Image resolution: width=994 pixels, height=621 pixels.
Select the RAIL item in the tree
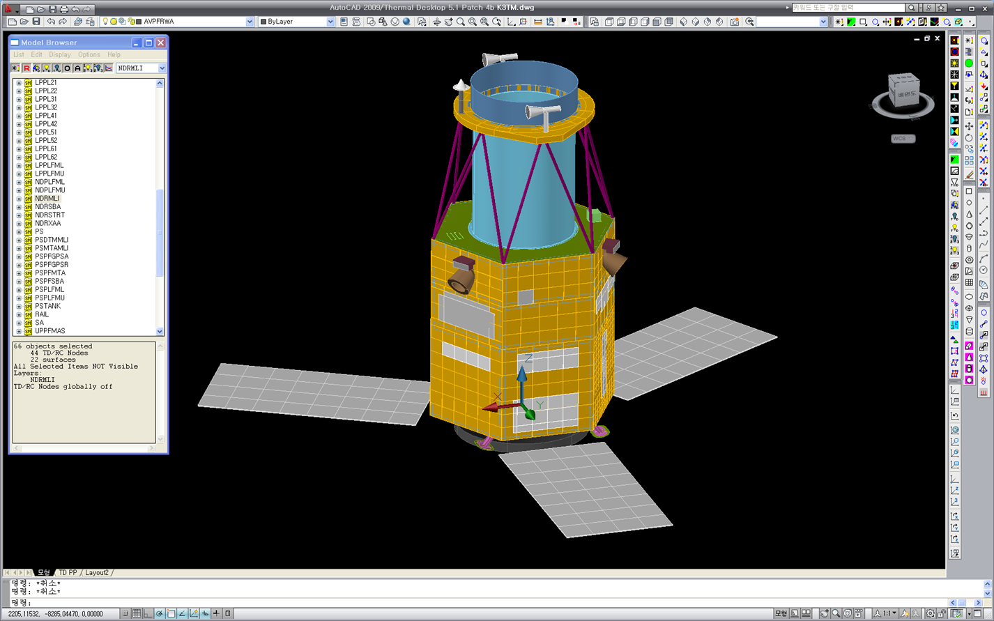click(x=42, y=315)
